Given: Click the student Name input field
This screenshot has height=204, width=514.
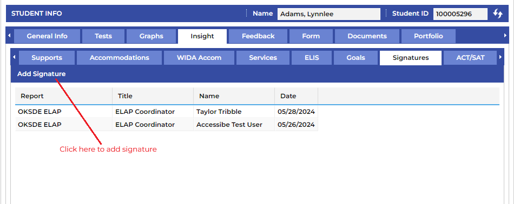Looking at the screenshot, I should pos(329,14).
